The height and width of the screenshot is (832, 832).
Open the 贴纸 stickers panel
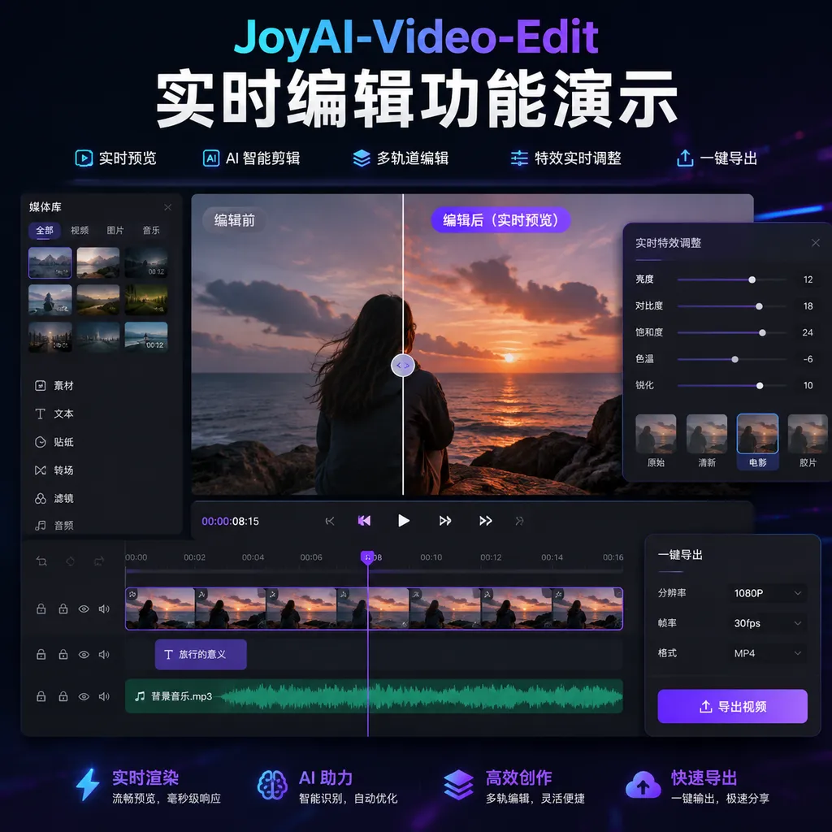click(54, 442)
